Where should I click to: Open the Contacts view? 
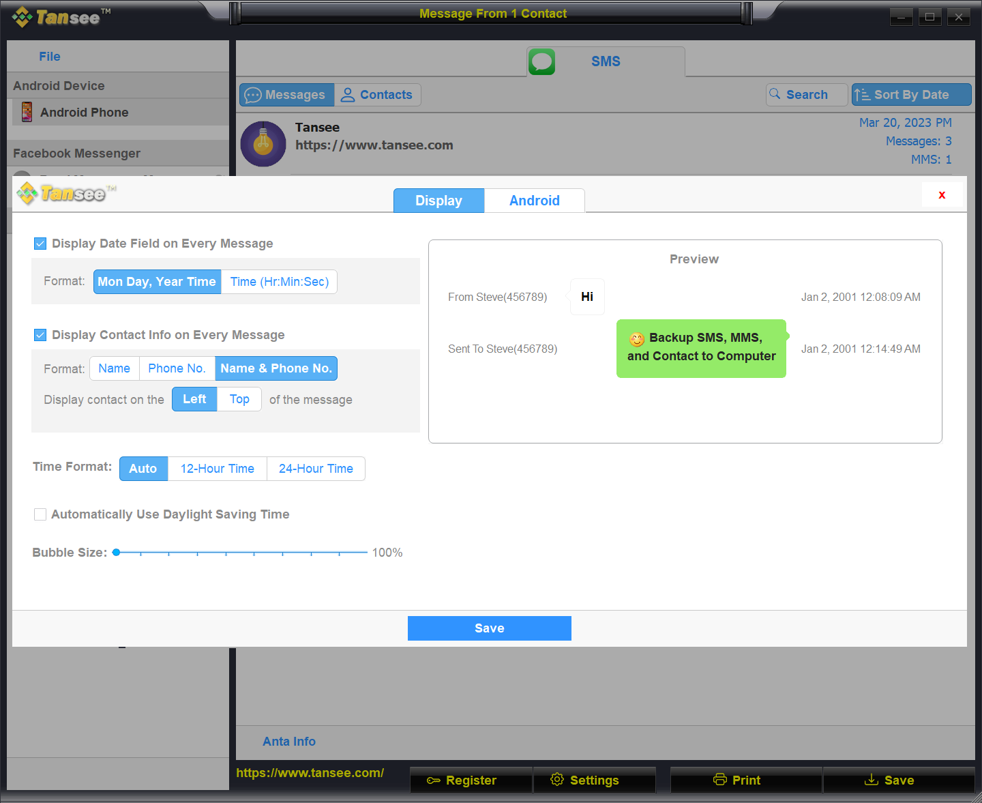pyautogui.click(x=377, y=95)
